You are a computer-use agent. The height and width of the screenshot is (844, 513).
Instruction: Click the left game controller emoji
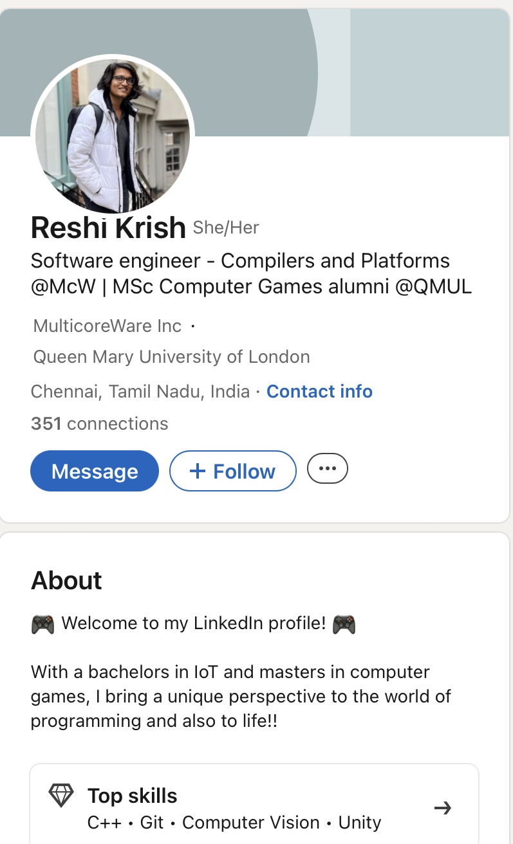(x=42, y=623)
